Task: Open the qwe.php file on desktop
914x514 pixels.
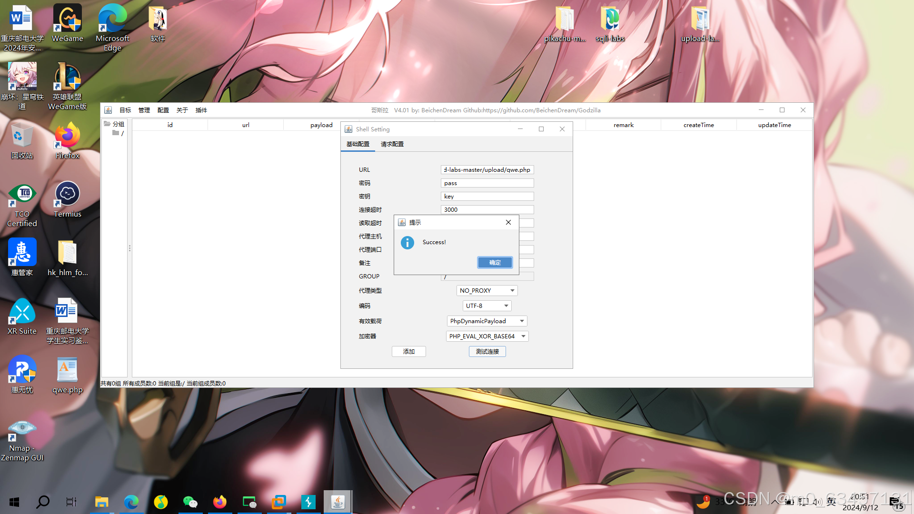Action: pos(67,376)
